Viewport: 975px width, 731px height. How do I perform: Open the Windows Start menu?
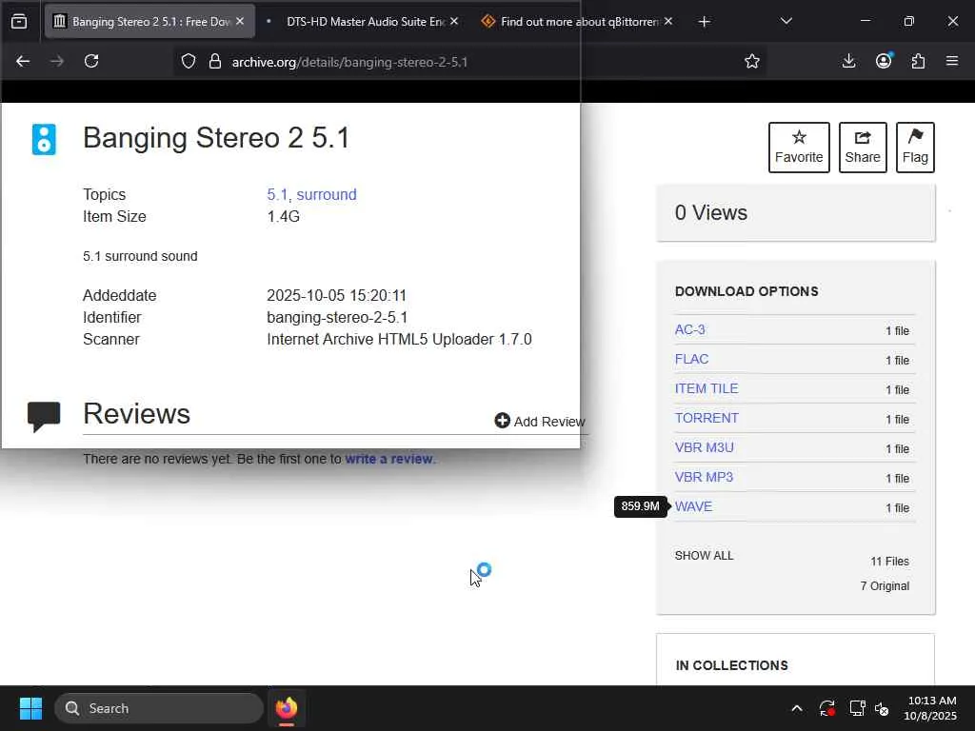(30, 708)
